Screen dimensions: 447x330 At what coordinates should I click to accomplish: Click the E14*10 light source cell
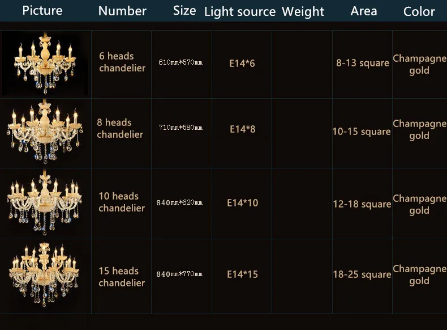point(243,203)
